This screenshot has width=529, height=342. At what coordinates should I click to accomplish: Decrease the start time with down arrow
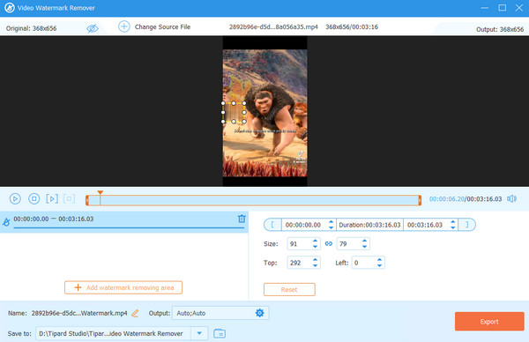[x=331, y=227]
